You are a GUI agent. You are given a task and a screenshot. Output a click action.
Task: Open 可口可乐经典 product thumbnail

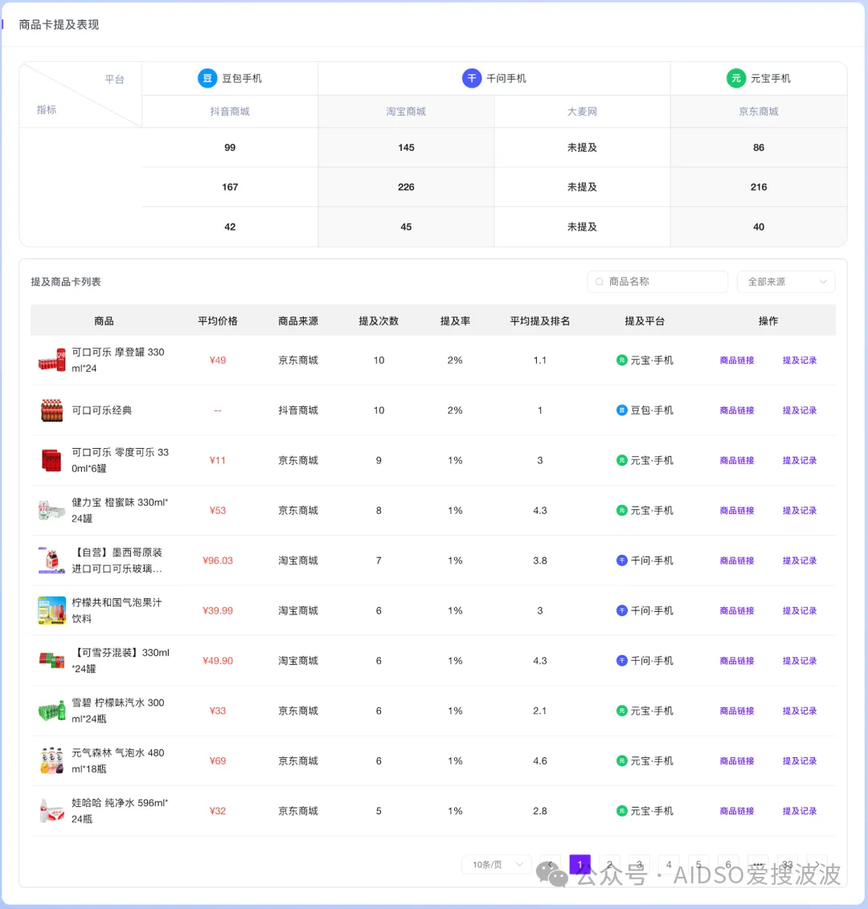(51, 410)
